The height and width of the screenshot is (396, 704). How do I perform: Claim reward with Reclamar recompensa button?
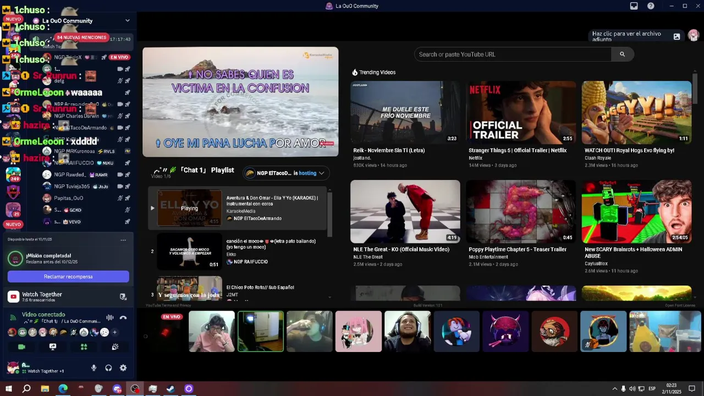[68, 277]
